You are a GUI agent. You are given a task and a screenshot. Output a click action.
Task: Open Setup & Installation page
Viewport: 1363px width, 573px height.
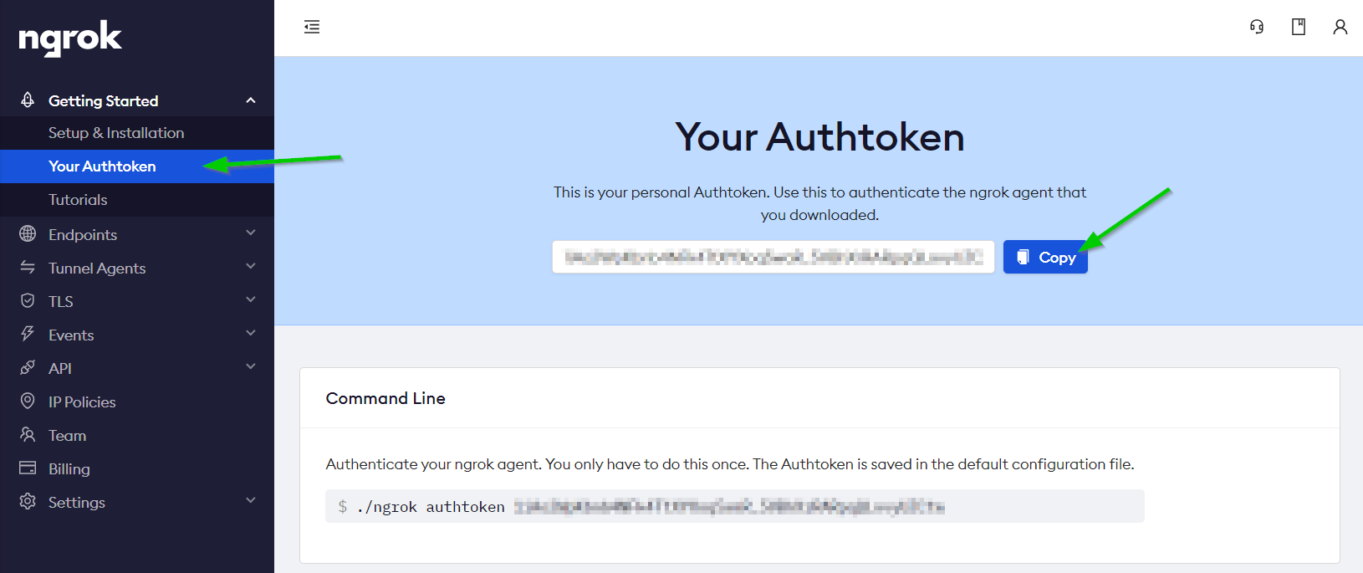coord(116,133)
